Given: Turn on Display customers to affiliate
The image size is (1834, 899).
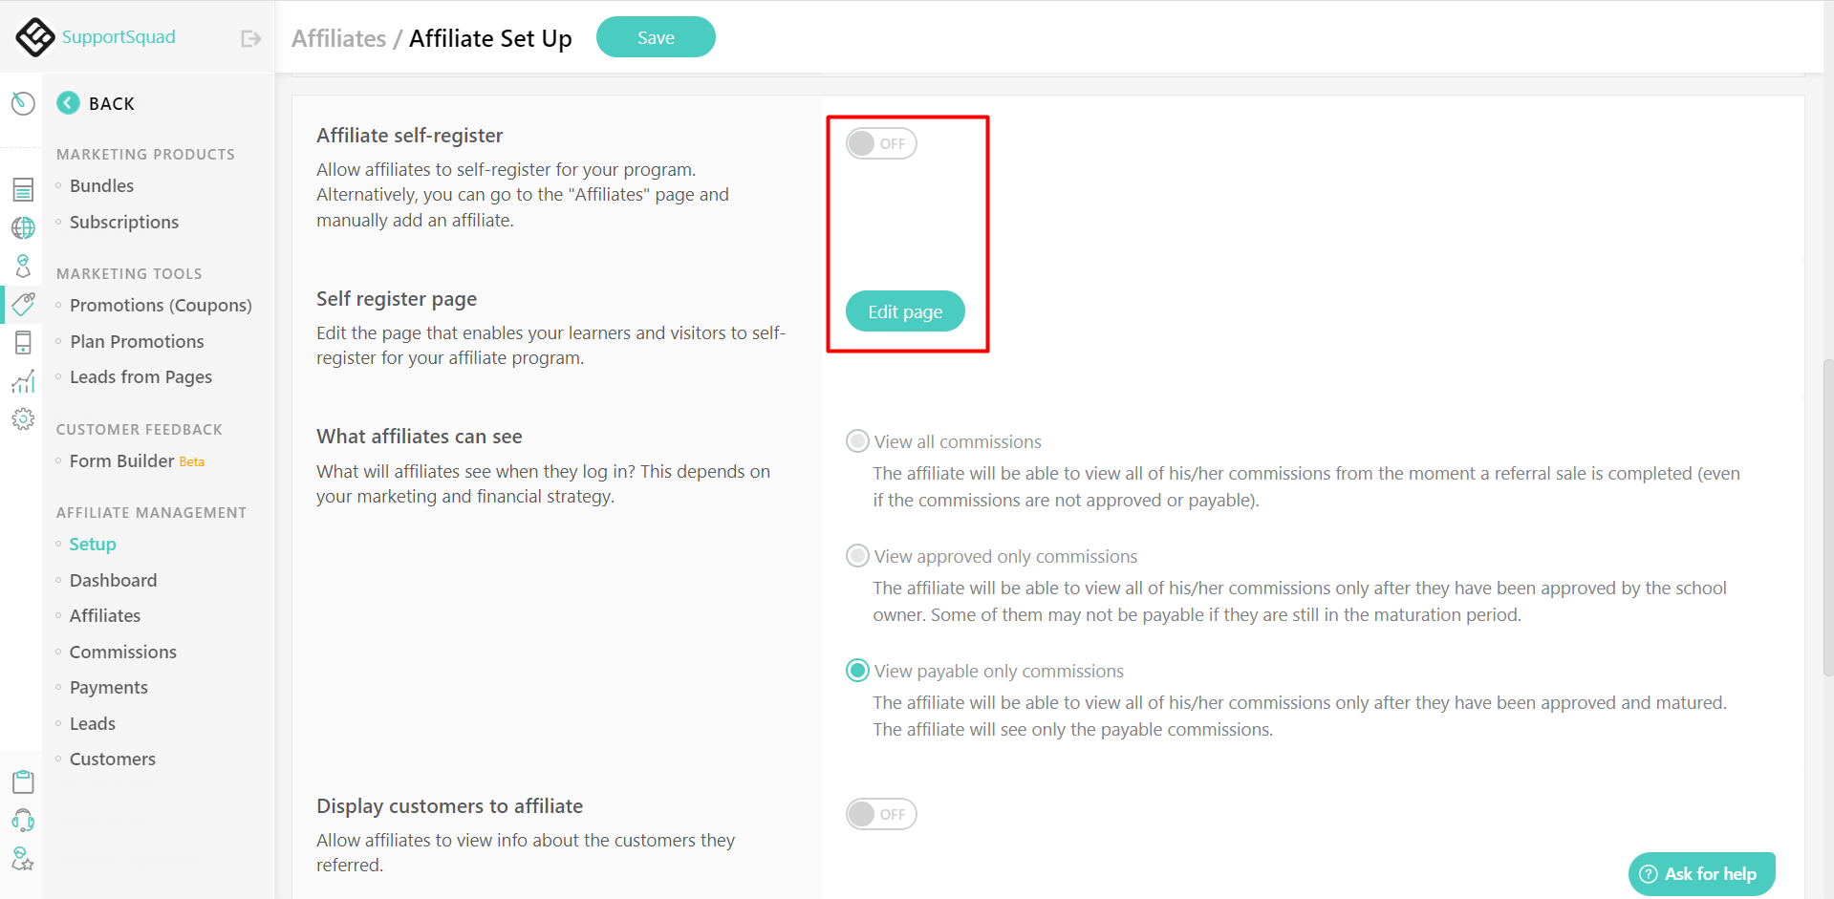Looking at the screenshot, I should coord(880,814).
